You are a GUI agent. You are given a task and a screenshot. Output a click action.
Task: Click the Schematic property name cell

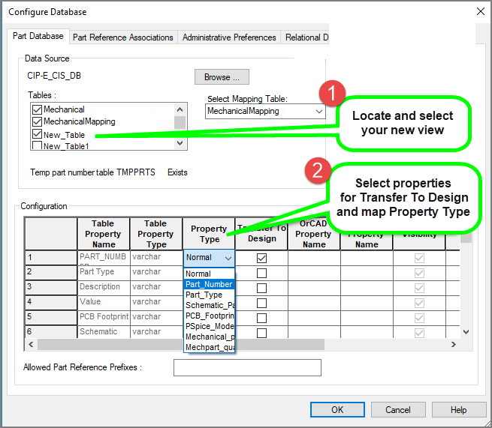104,332
